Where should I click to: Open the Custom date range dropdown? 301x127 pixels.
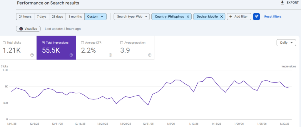(95, 17)
